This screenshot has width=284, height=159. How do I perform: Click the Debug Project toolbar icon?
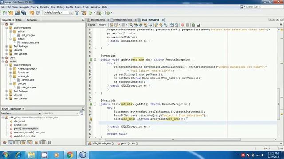click(99, 13)
